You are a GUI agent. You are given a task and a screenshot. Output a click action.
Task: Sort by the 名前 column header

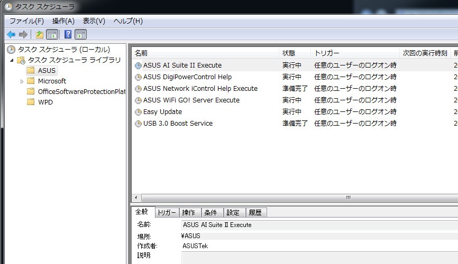pos(206,53)
